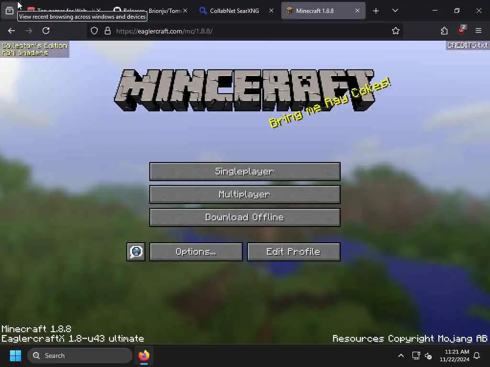490x367 pixels.
Task: Open the Singleplayer menu
Action: pos(245,172)
